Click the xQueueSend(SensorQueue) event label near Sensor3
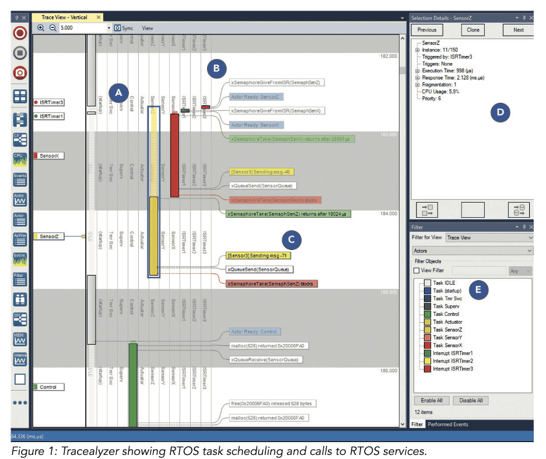This screenshot has width=546, height=459. [260, 269]
